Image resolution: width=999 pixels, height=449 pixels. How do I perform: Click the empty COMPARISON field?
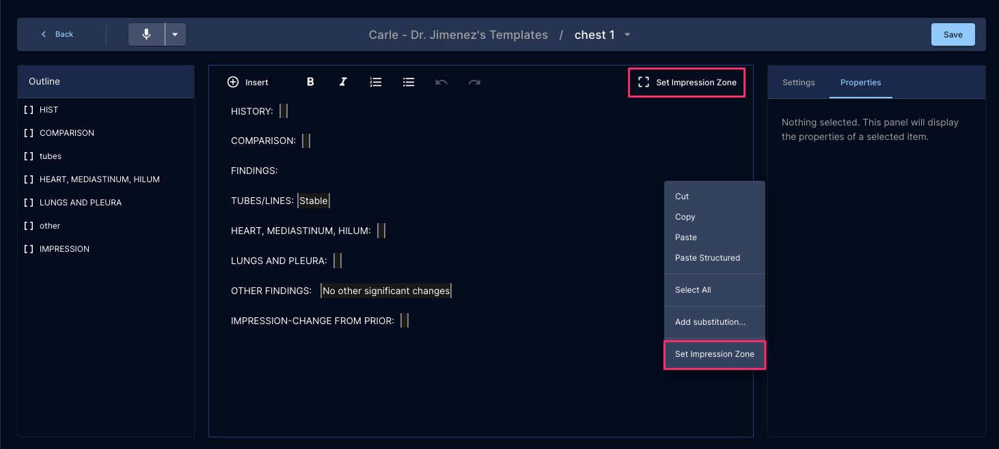(x=306, y=141)
